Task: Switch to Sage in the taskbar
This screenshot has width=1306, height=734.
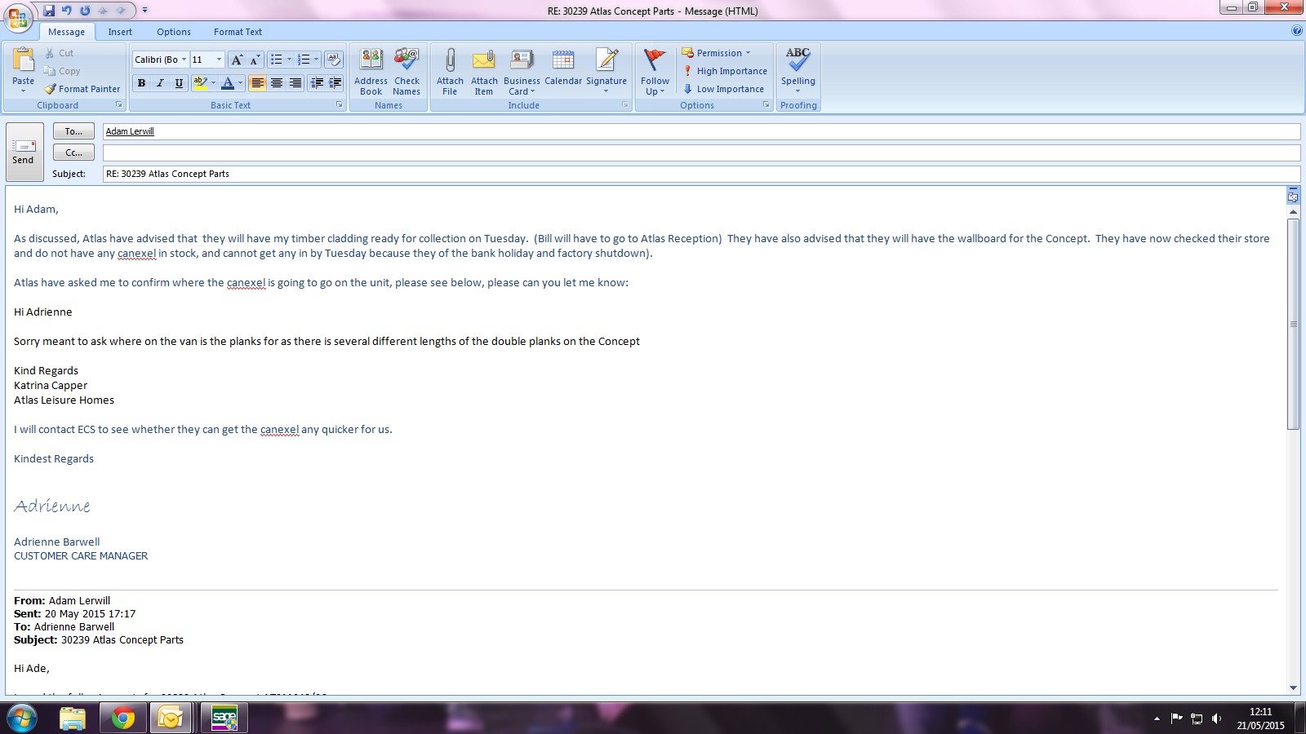Action: click(224, 719)
